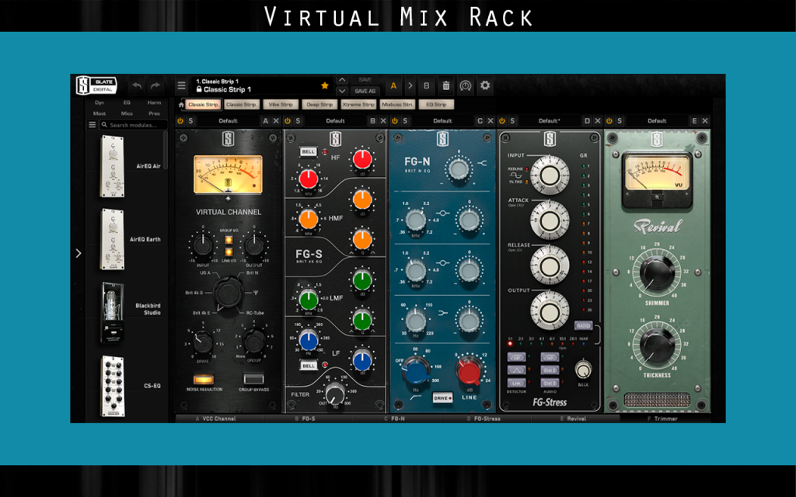The height and width of the screenshot is (497, 796).
Task: Redo the change with the right arrow
Action: 155,85
